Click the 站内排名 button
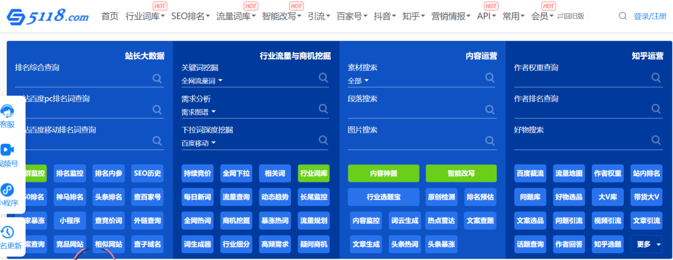 [646, 174]
